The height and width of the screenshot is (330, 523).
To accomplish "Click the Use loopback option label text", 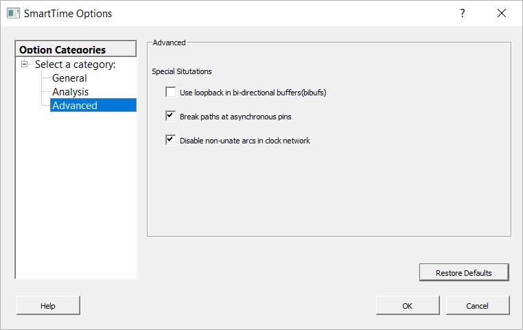I will [253, 93].
